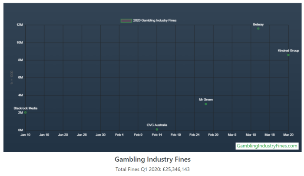304x176 pixels.
Task: Click the Betway text label
Action: click(x=258, y=24)
